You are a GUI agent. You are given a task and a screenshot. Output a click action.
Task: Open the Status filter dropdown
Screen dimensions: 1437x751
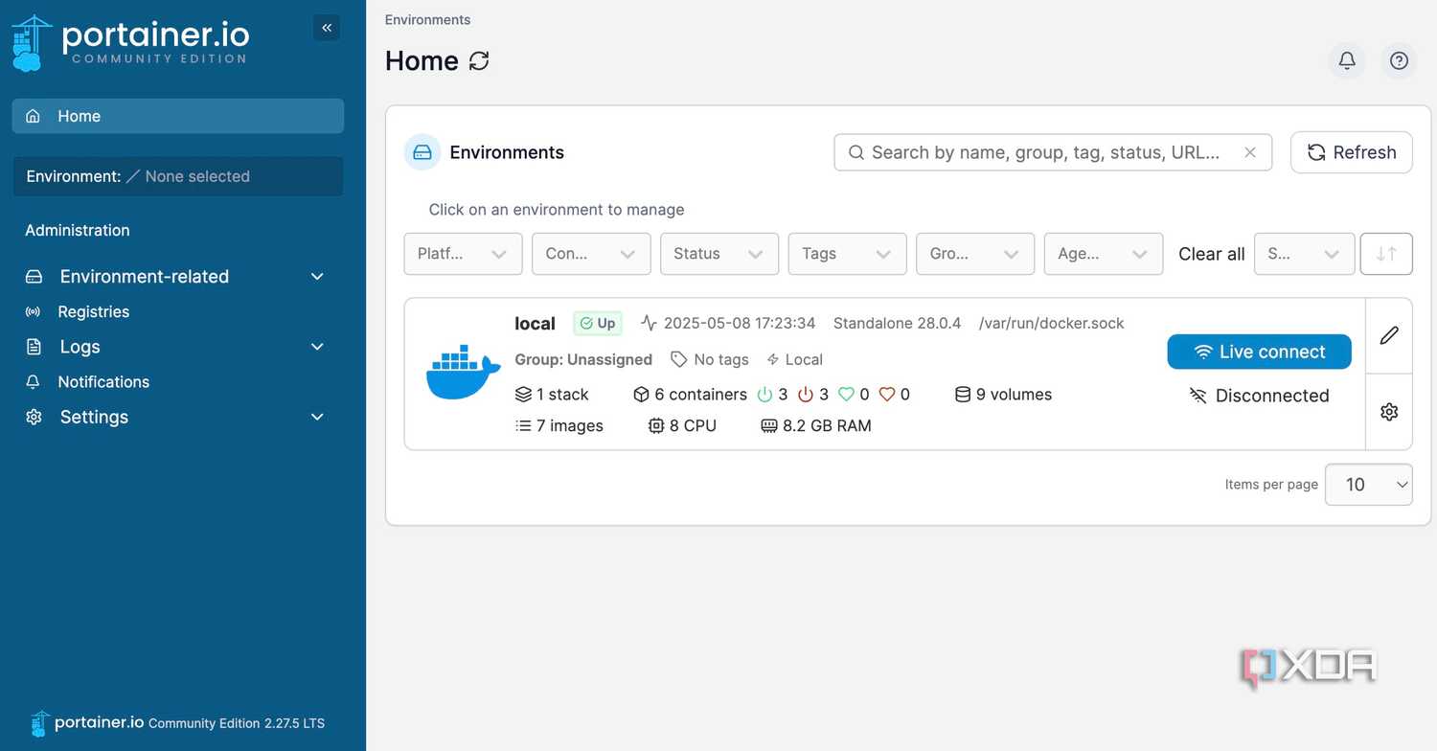[x=719, y=254]
